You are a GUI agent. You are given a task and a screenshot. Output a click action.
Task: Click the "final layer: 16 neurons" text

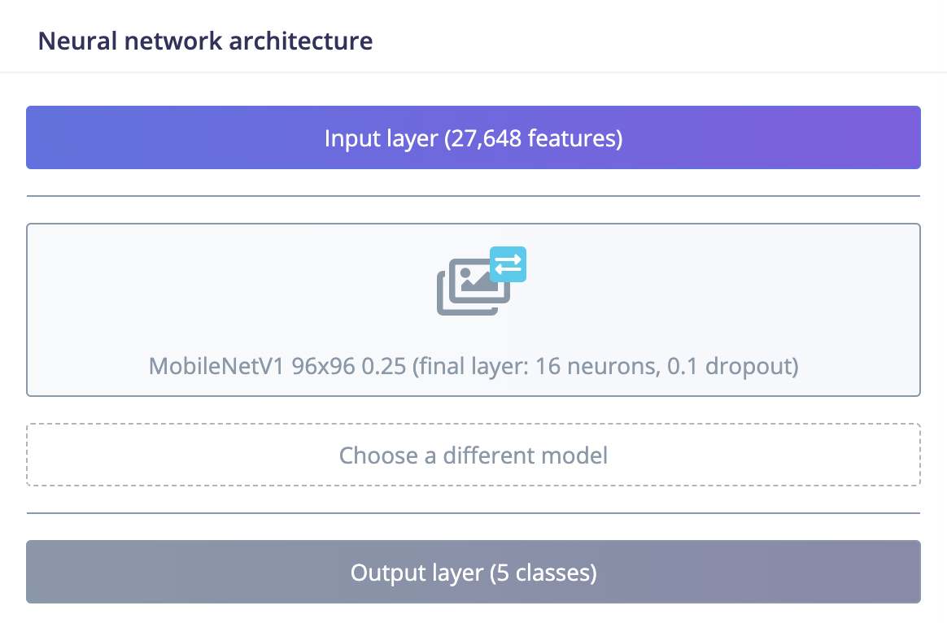(538, 366)
